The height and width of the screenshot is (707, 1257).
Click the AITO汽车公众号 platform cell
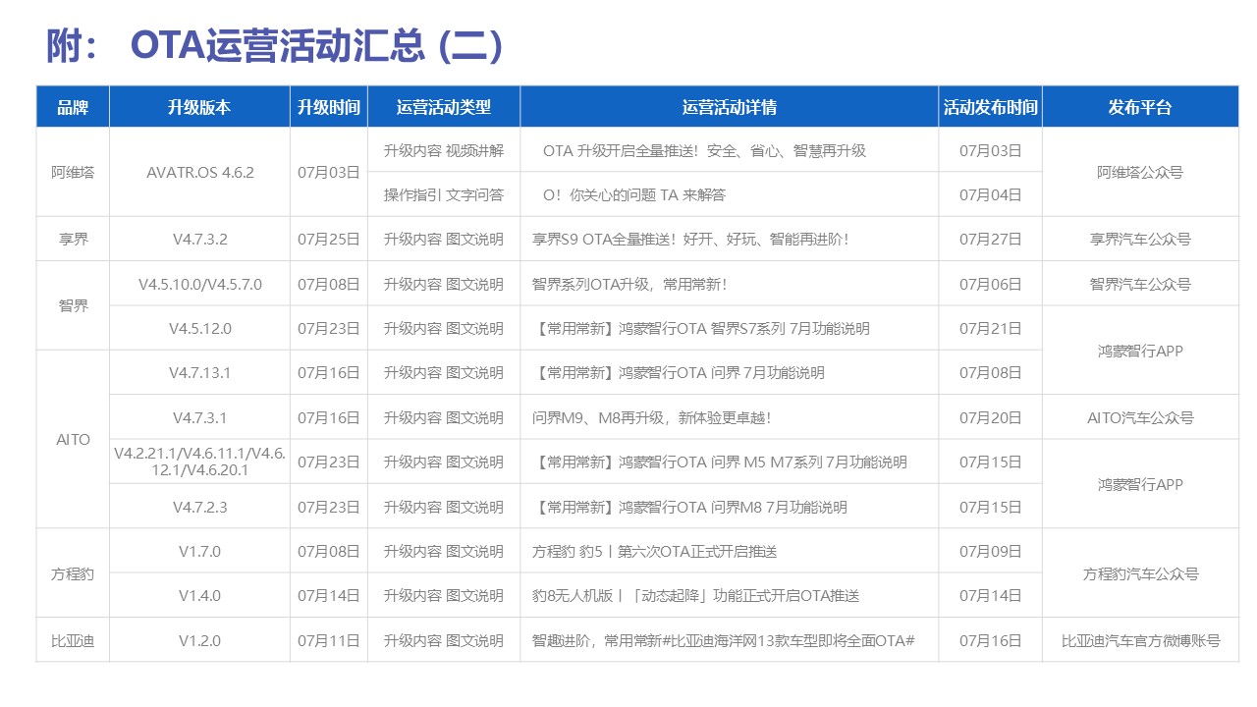point(1140,417)
